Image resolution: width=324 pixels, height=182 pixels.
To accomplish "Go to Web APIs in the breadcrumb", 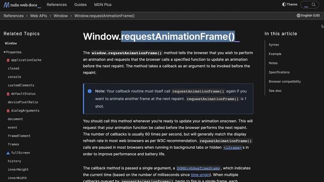I will tap(38, 16).
